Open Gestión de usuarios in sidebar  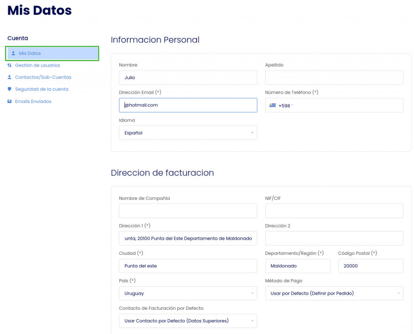[x=38, y=65]
